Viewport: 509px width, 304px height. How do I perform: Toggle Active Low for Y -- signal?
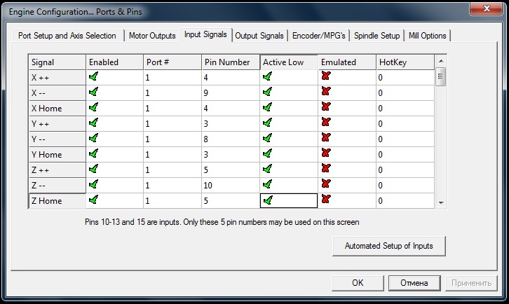pyautogui.click(x=267, y=139)
